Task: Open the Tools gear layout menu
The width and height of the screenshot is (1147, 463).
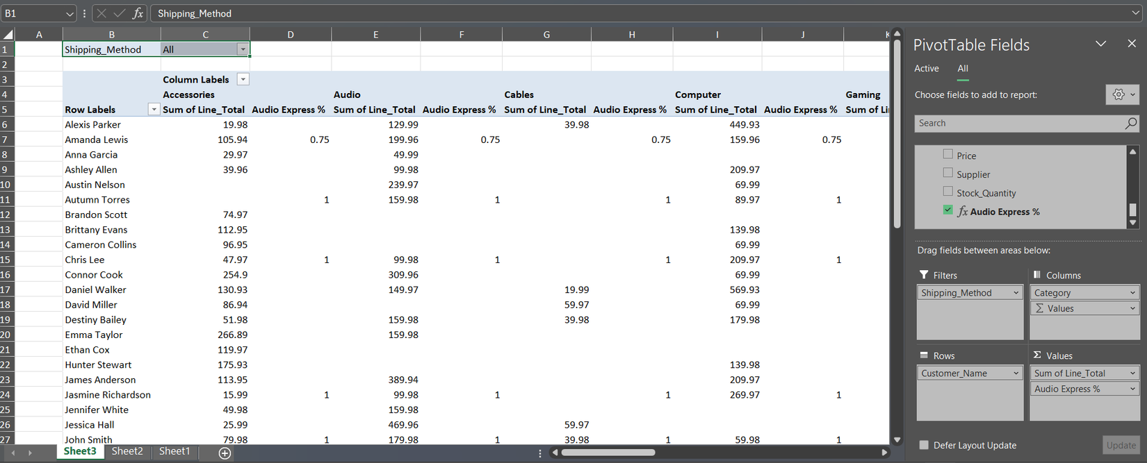Action: pyautogui.click(x=1122, y=94)
